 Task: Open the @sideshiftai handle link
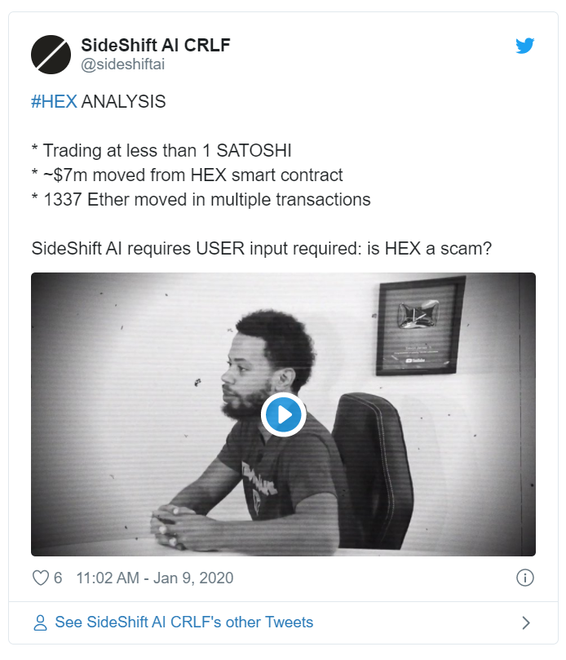click(122, 64)
